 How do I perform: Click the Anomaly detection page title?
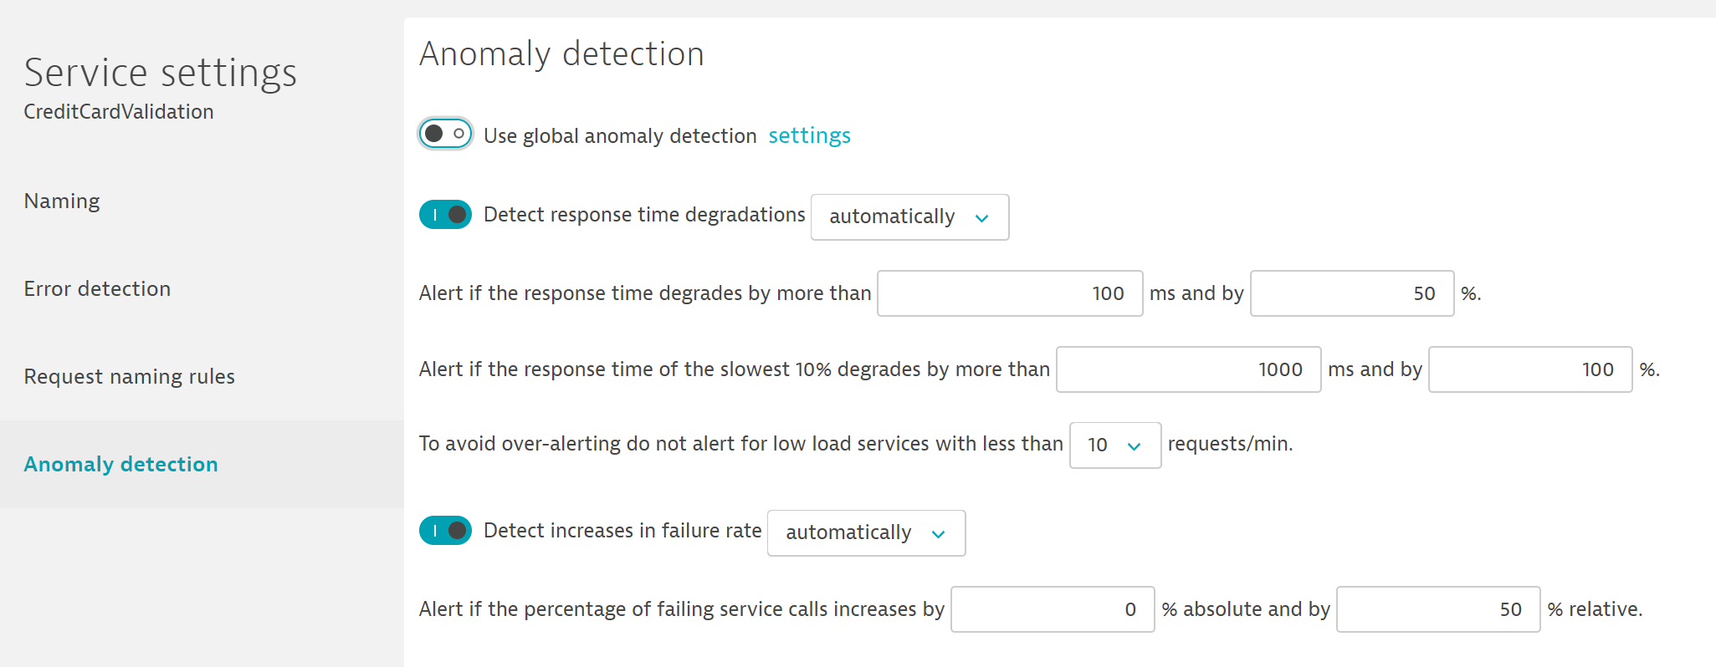tap(561, 54)
